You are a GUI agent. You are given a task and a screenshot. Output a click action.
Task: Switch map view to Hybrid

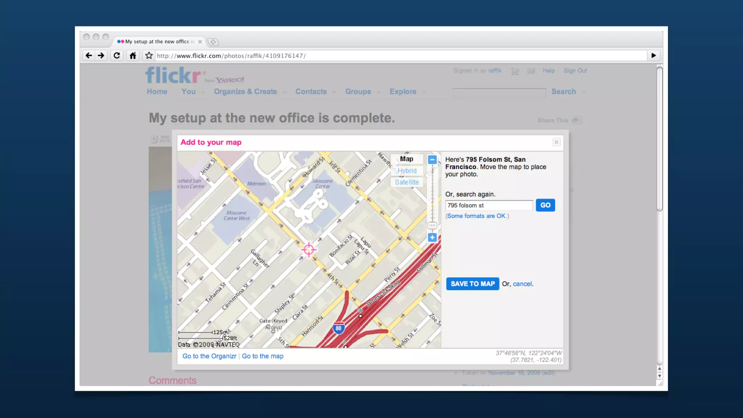[407, 171]
